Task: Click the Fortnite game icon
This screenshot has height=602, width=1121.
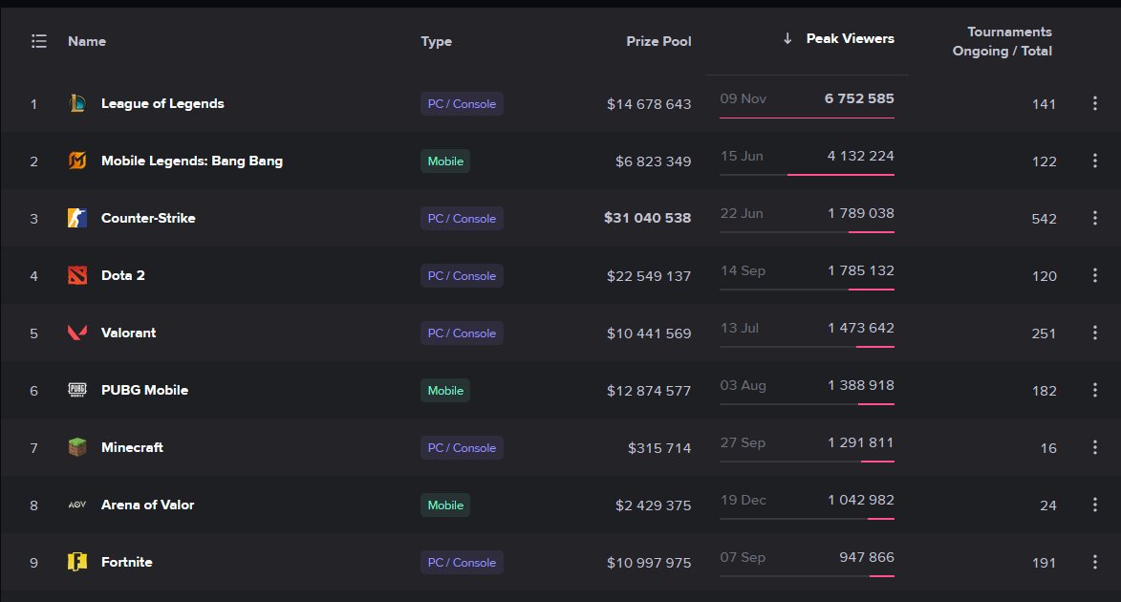Action: click(77, 562)
